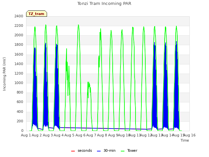Select the 2200 y-axis tick label
Viewport: 209px width, 157px height.
[x=19, y=26]
